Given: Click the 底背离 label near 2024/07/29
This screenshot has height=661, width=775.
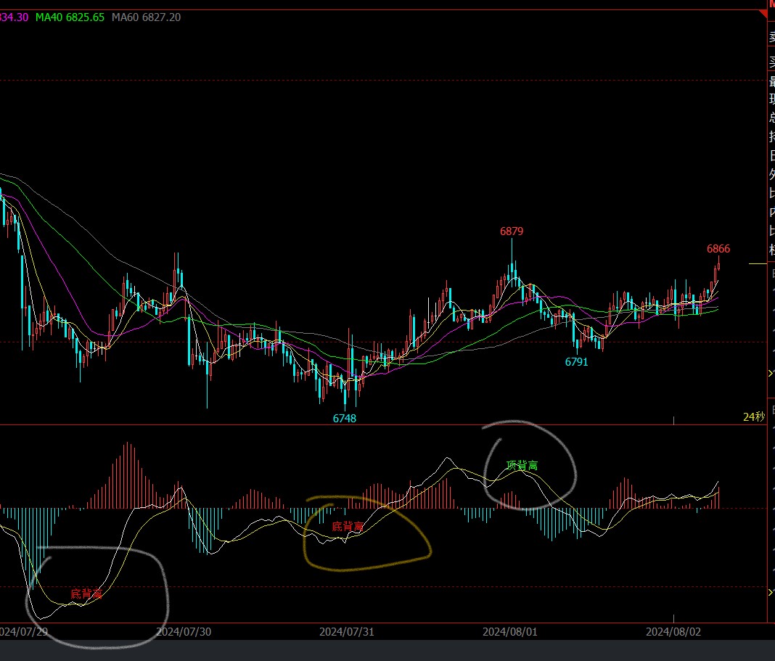Looking at the screenshot, I should tap(86, 594).
